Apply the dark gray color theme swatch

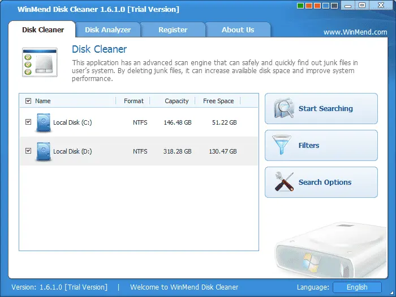click(x=334, y=6)
